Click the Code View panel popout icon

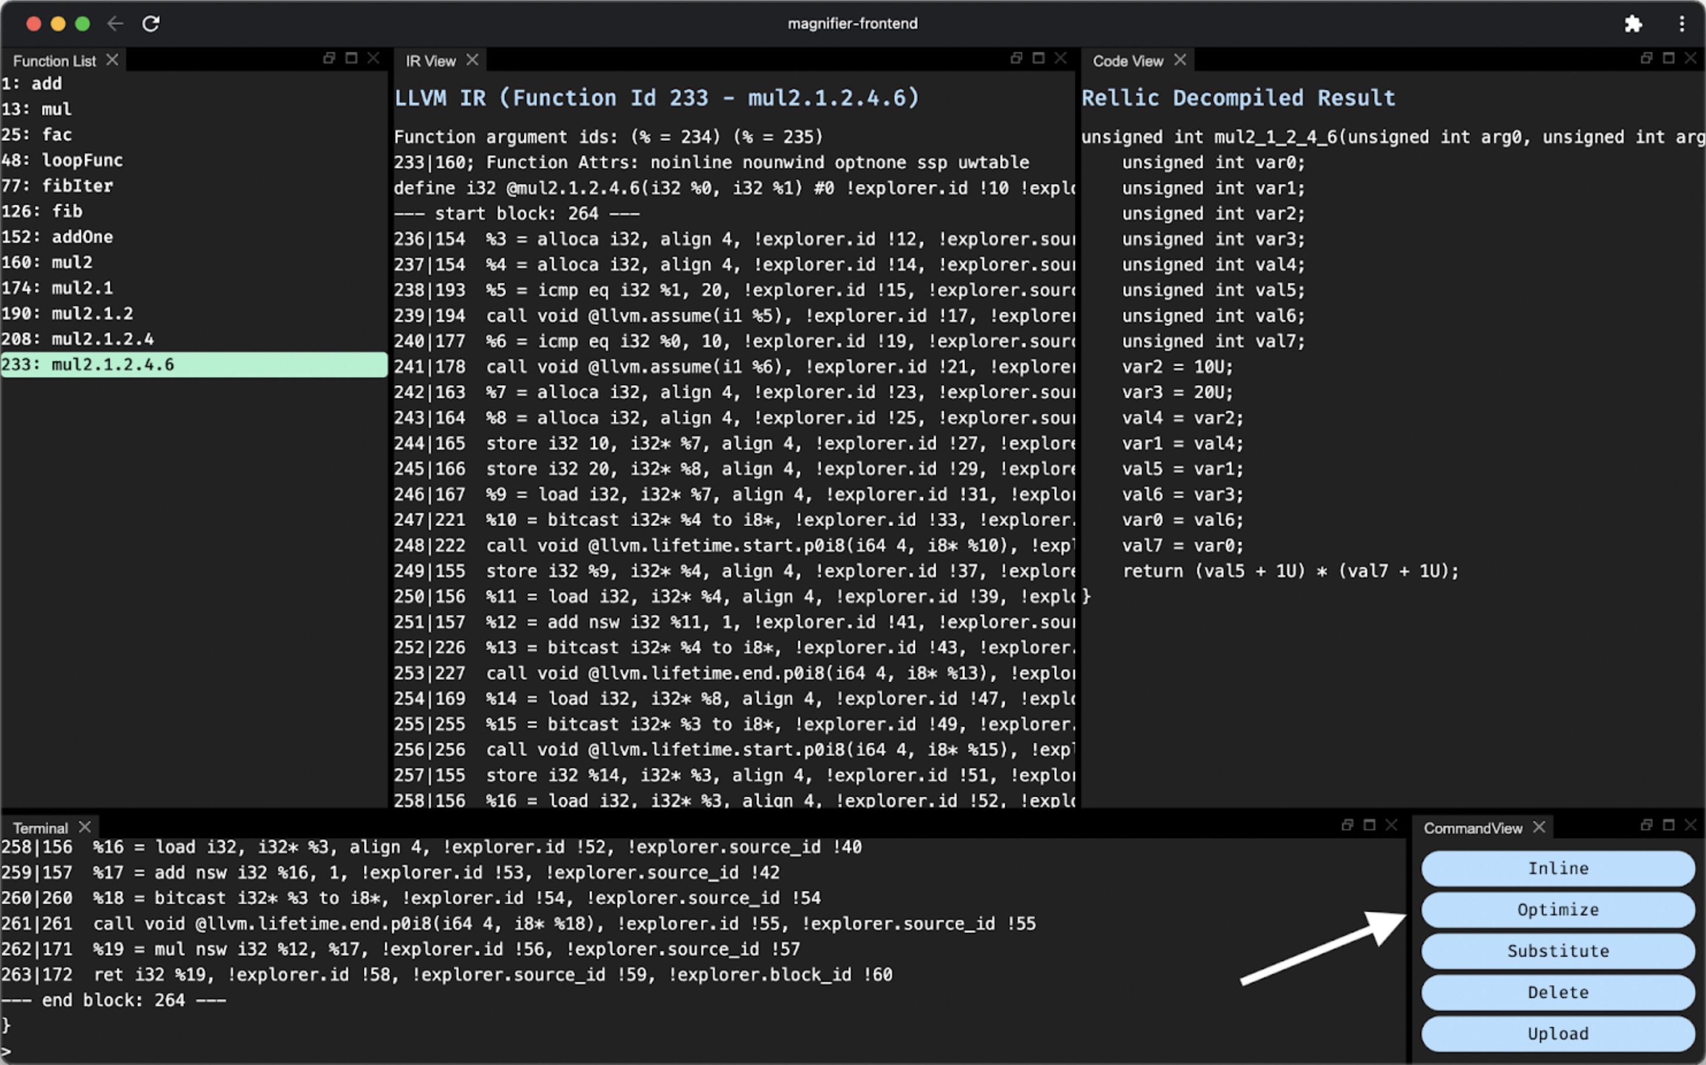(1646, 58)
